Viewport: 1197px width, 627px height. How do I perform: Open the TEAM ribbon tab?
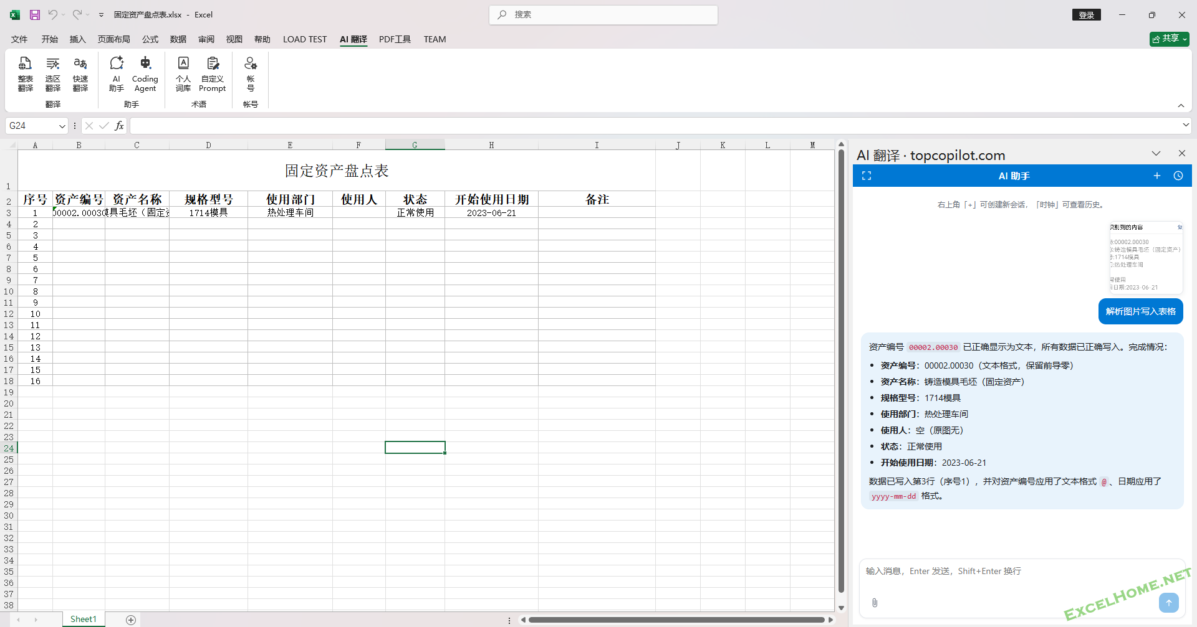[435, 39]
